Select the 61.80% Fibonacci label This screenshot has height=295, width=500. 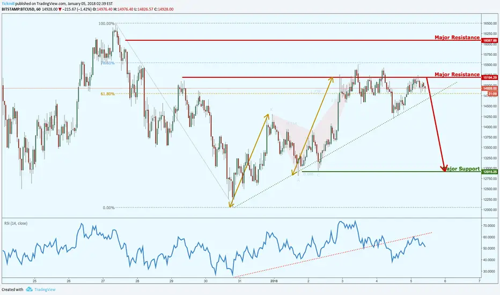[x=107, y=94]
